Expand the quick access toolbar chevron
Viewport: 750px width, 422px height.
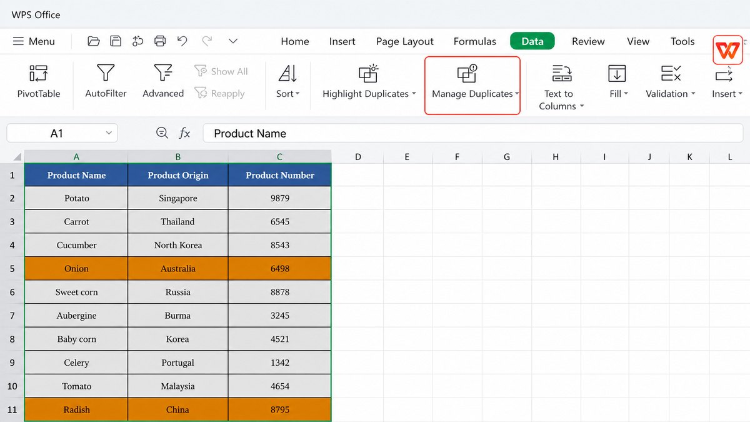click(x=233, y=41)
